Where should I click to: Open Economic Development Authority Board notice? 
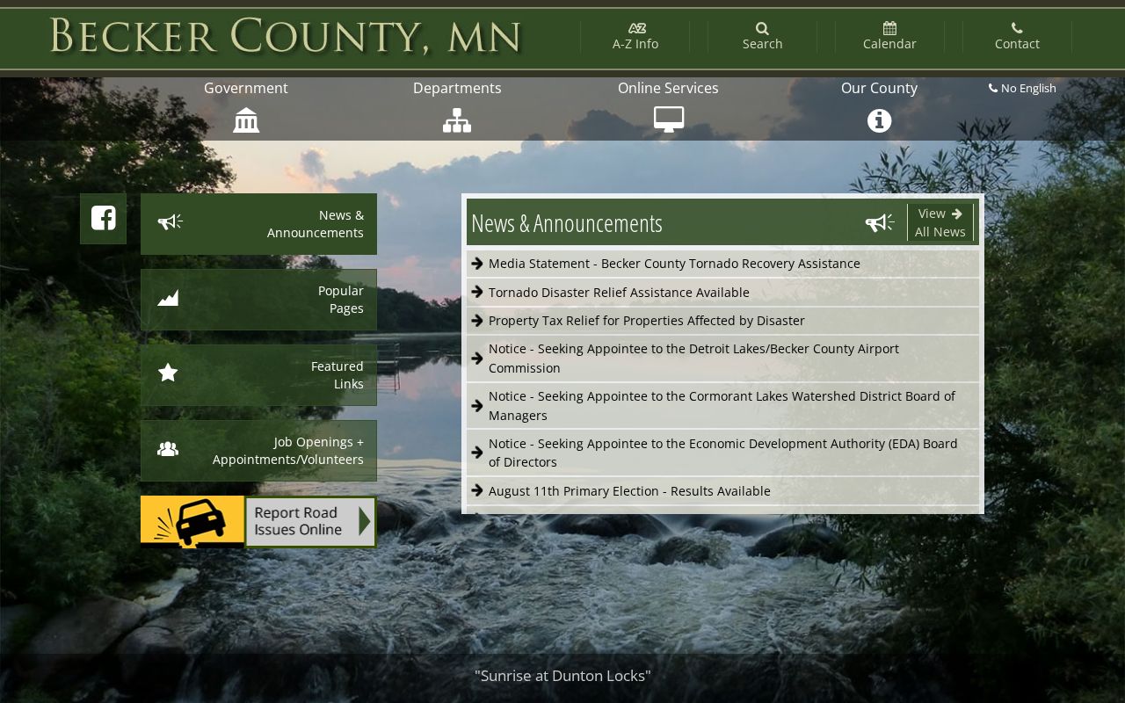click(x=722, y=453)
